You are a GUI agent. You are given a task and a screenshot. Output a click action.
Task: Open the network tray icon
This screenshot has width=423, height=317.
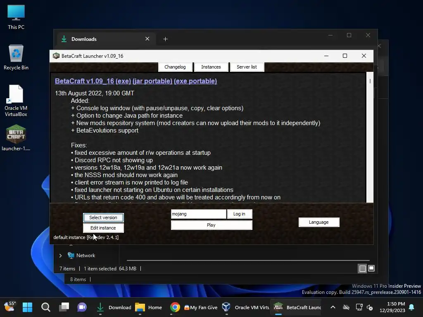[x=359, y=307]
